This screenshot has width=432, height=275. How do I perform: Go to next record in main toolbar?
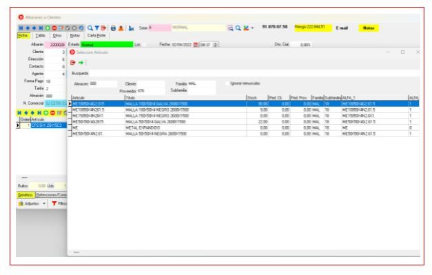(34, 28)
